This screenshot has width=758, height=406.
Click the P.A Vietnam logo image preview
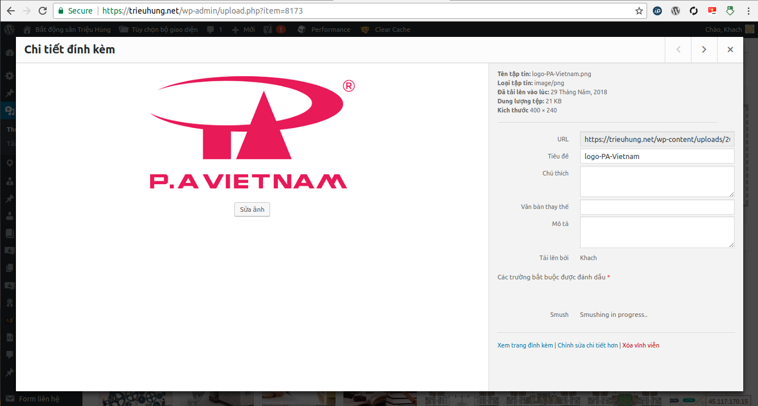click(252, 133)
